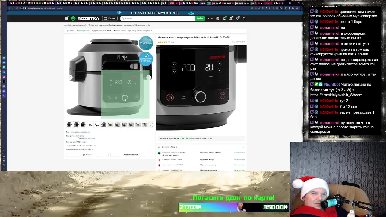Viewport: 386px width, 217px height.
Task: Open the shopping cart icon
Action: coord(244,18)
